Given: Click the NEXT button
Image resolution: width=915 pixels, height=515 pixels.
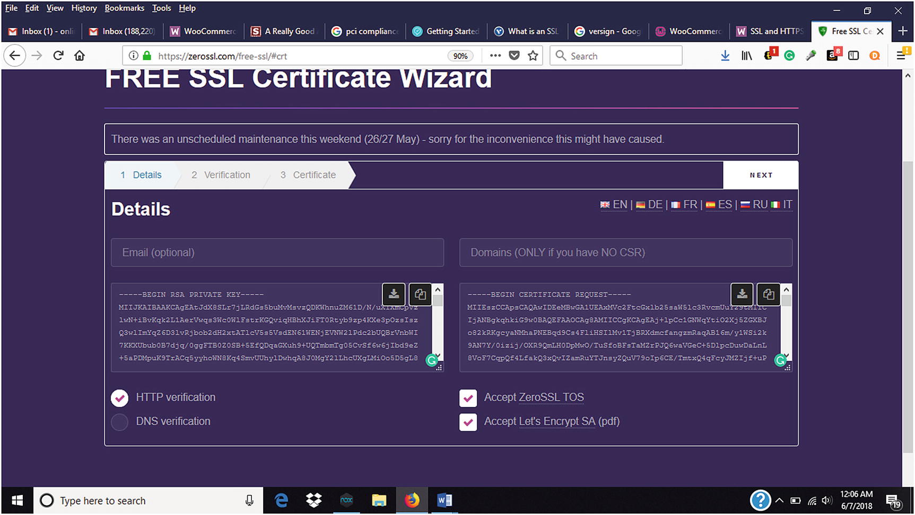Looking at the screenshot, I should click(x=761, y=175).
